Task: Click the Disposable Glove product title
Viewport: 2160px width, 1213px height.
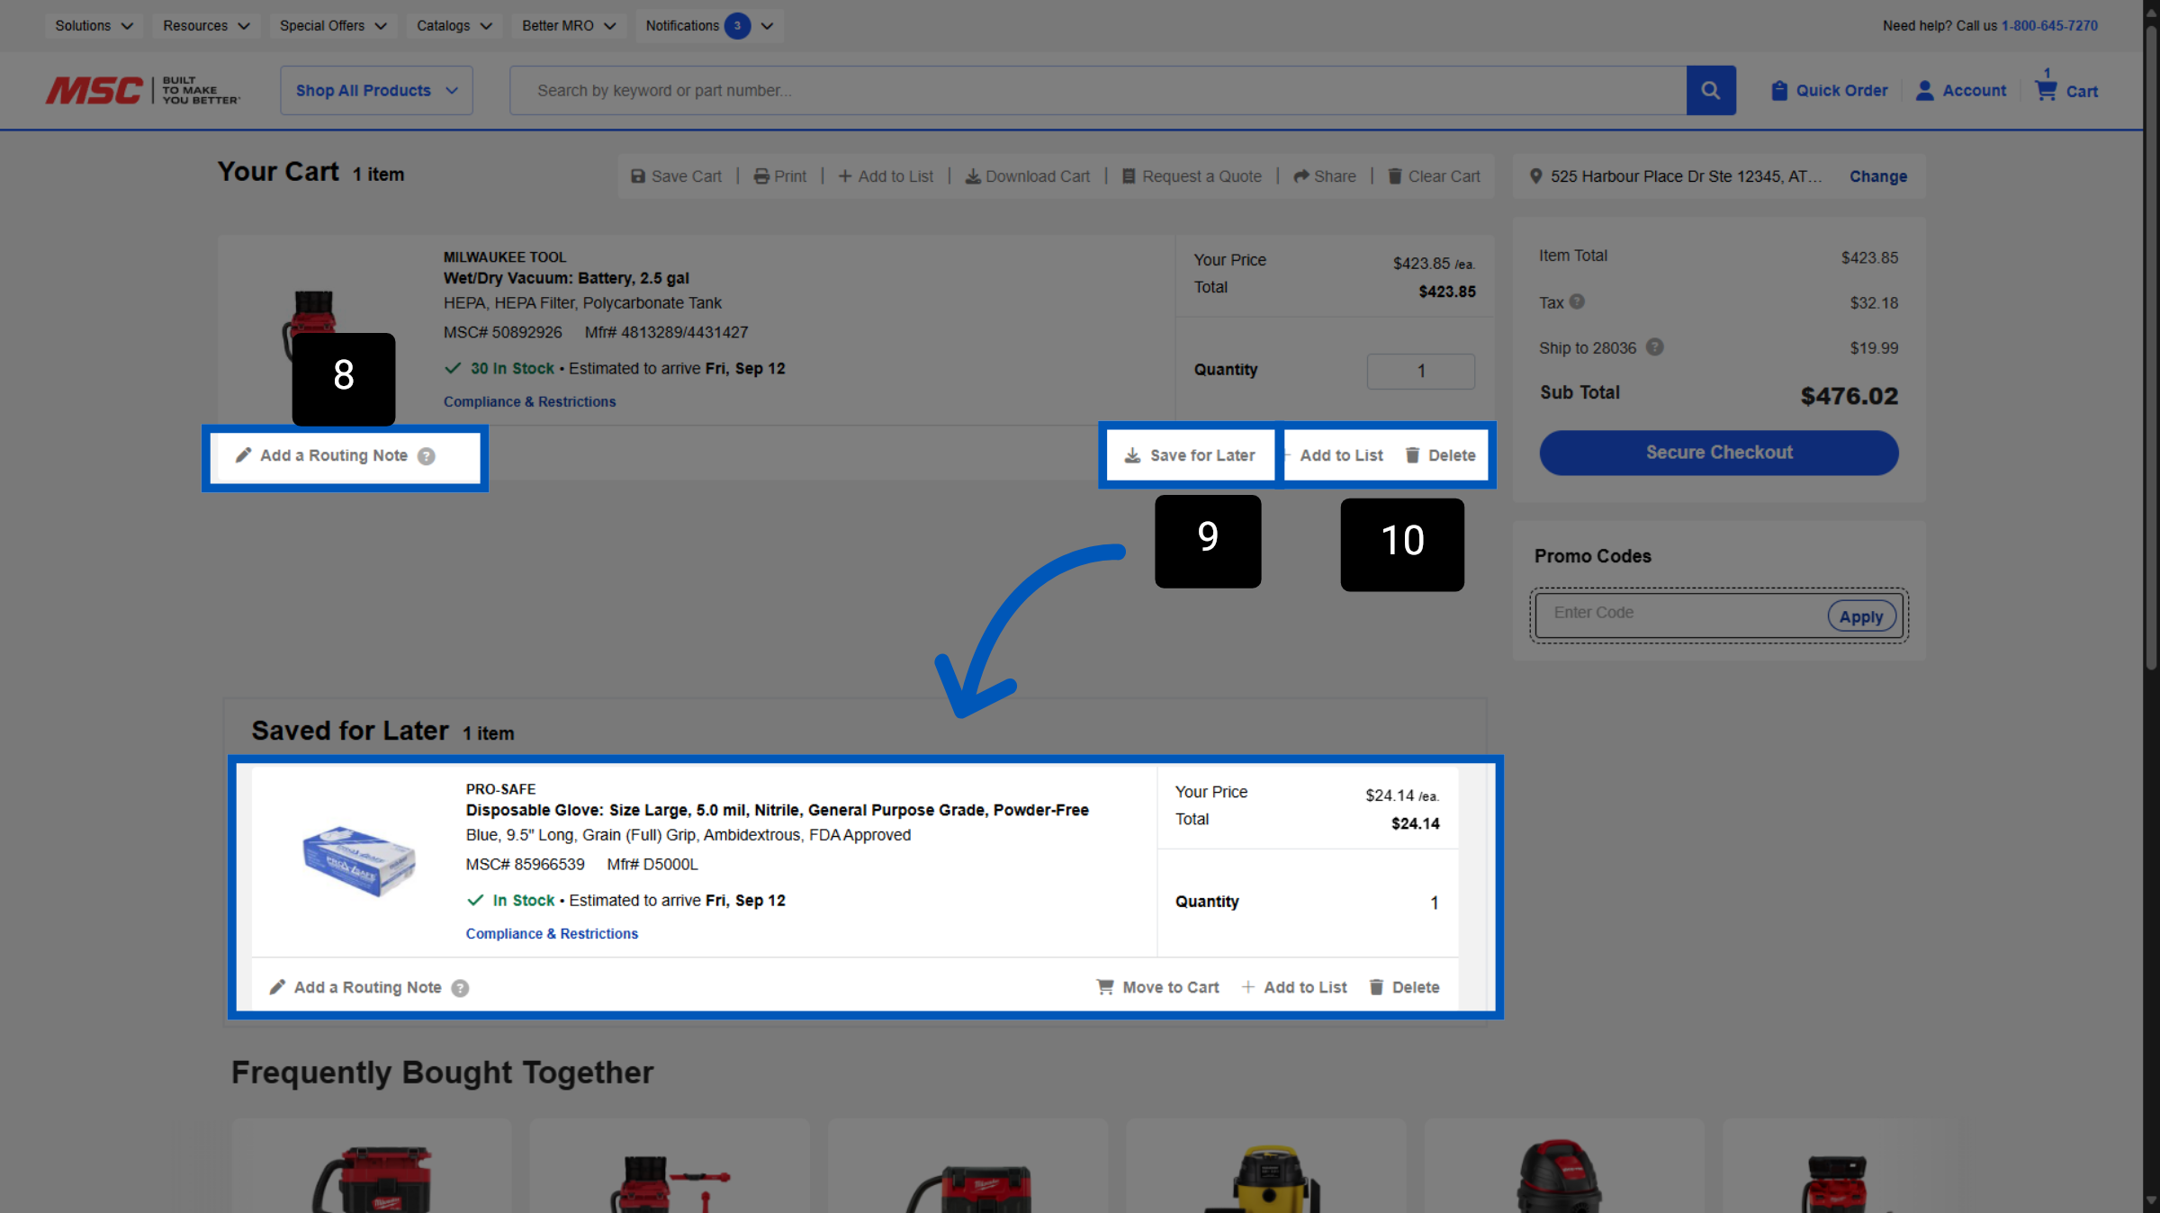Action: [x=777, y=810]
